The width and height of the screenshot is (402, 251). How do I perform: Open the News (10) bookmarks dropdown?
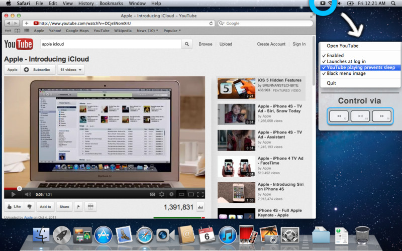coord(147,31)
